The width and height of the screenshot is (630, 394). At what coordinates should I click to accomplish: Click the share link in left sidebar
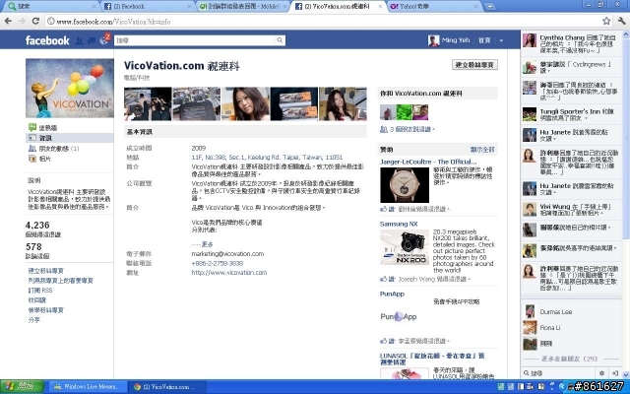point(34,320)
